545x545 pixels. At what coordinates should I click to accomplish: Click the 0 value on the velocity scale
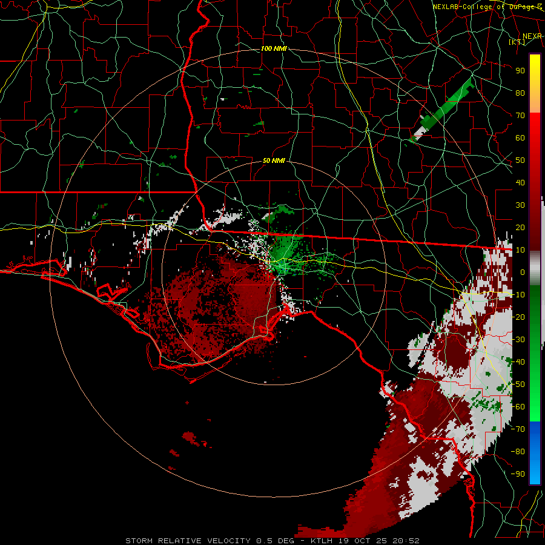click(523, 272)
